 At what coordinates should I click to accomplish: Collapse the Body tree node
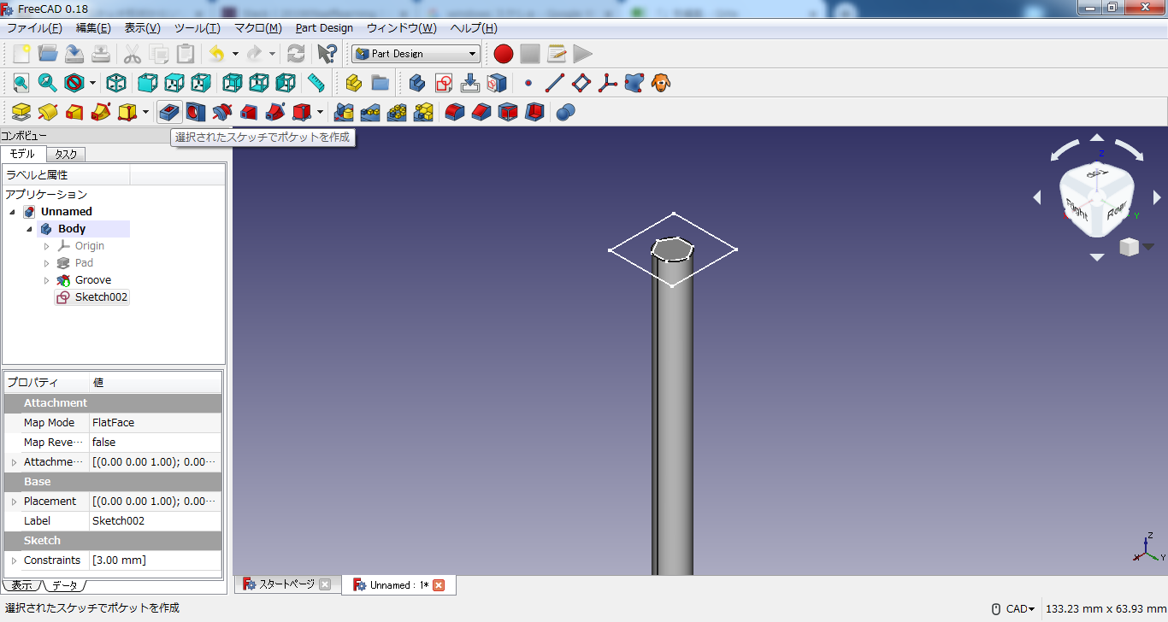tap(29, 229)
